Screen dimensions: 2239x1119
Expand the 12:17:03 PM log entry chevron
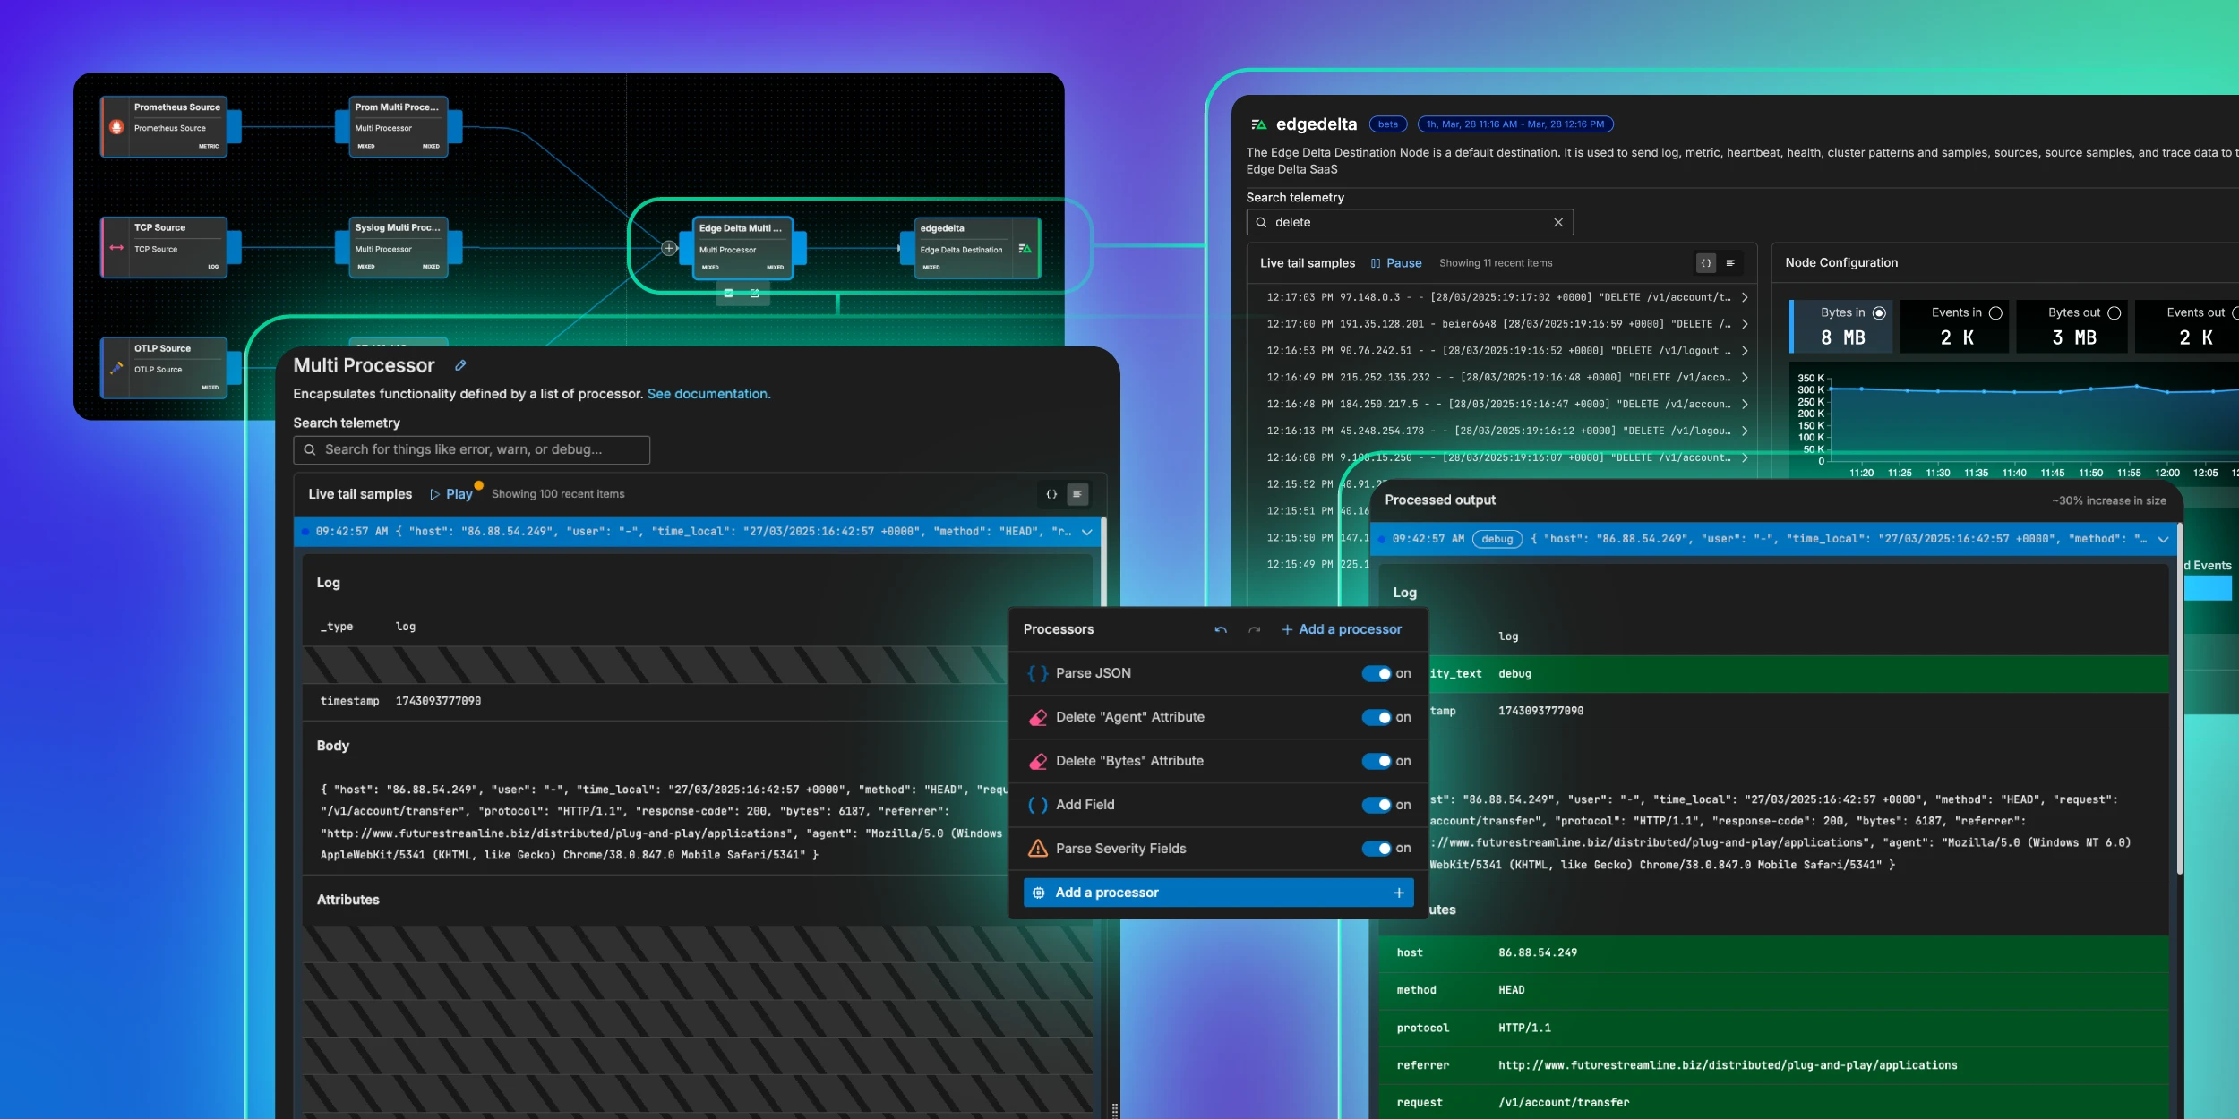pos(1745,297)
